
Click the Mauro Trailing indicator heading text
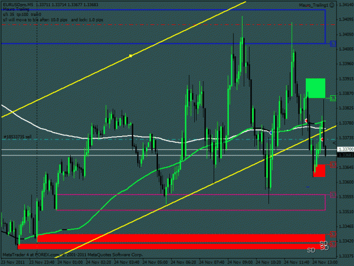16,9
